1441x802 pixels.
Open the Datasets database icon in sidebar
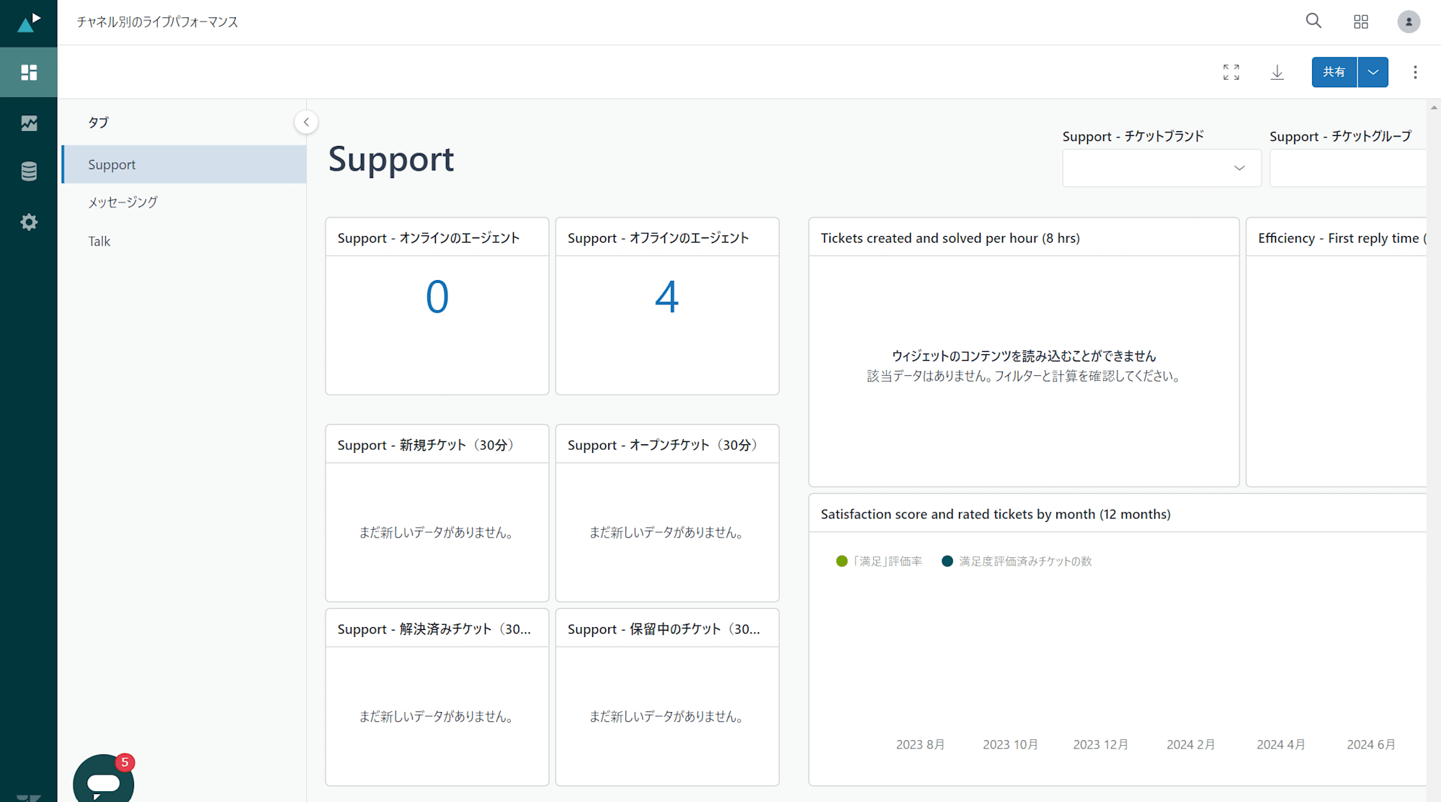pos(29,171)
